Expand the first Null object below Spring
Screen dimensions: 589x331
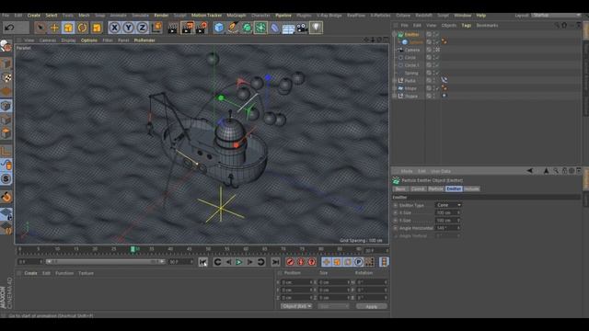tap(395, 81)
